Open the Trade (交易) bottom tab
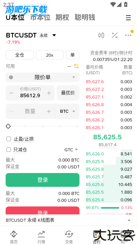This screenshot has height=245, width=138. pyautogui.click(x=69, y=237)
